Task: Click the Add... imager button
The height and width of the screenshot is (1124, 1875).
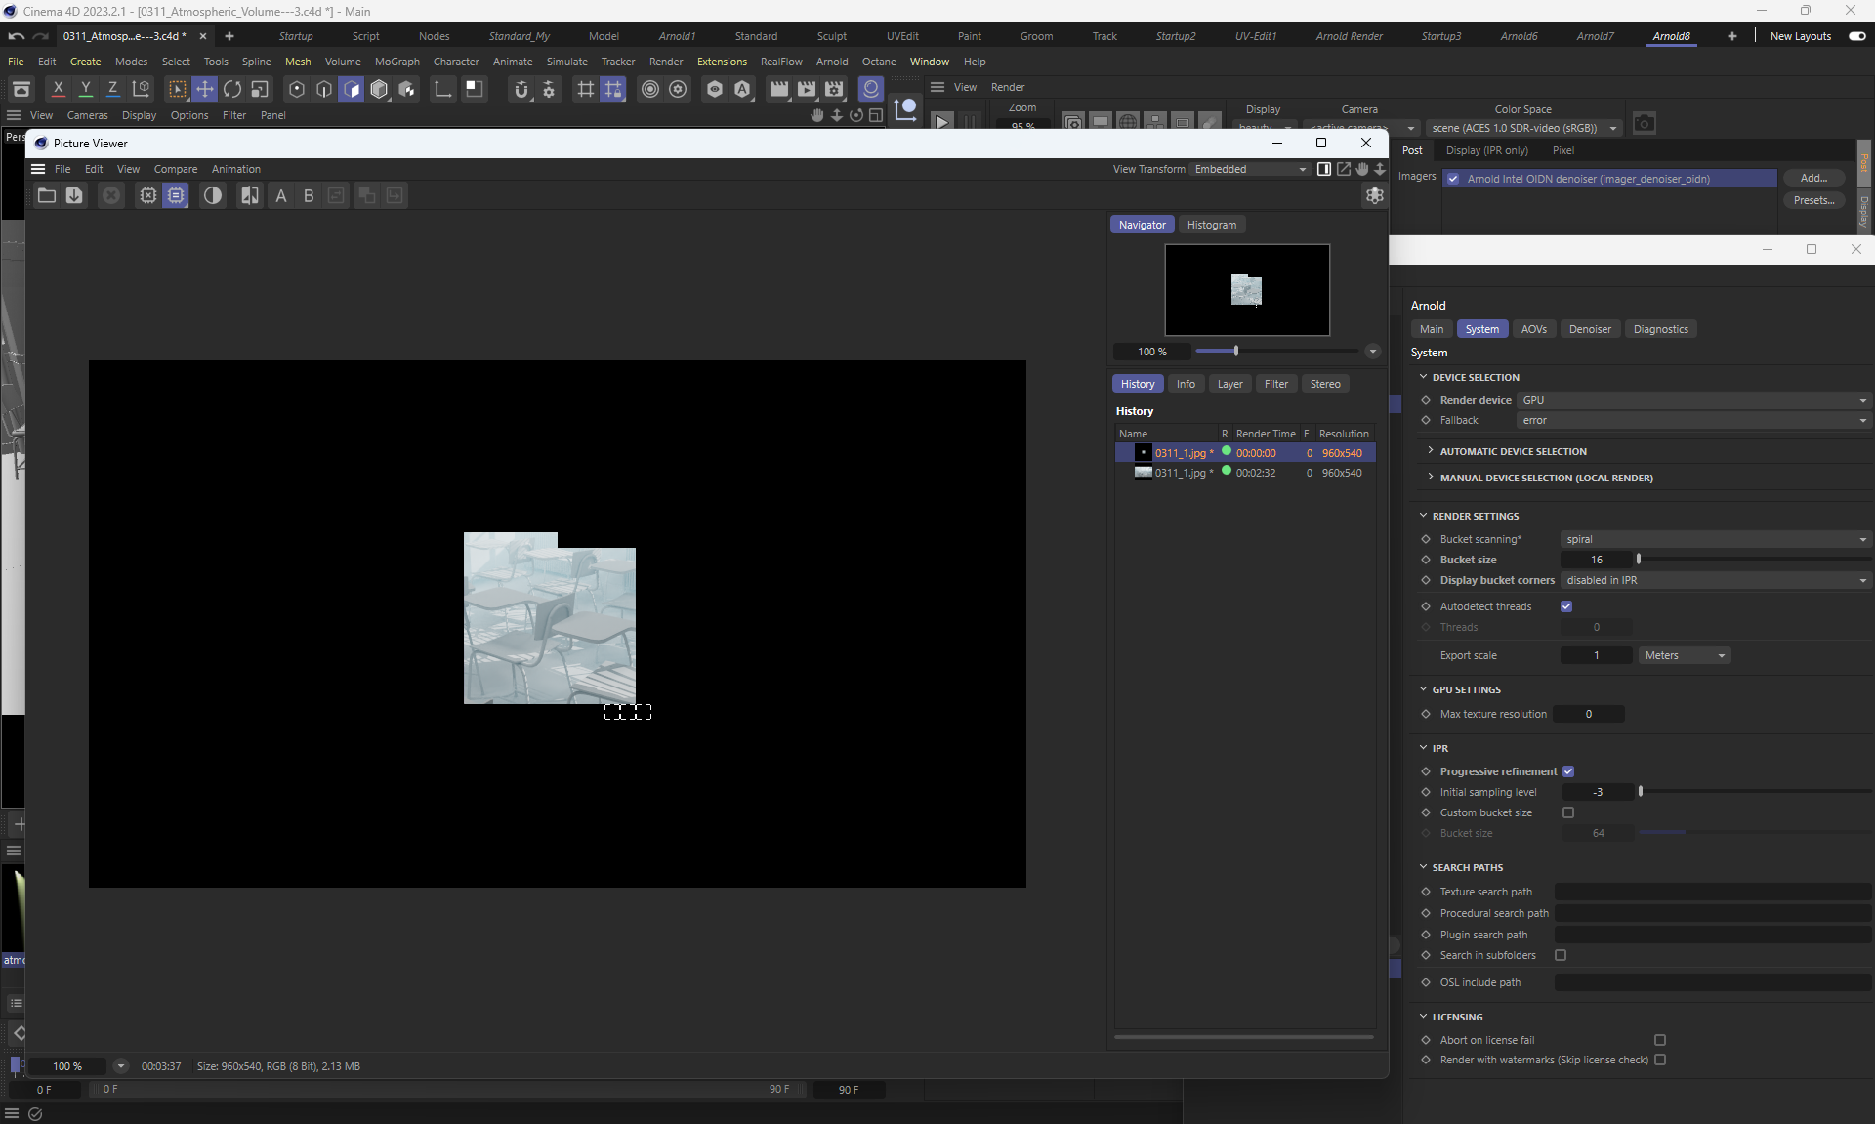Action: click(x=1812, y=178)
